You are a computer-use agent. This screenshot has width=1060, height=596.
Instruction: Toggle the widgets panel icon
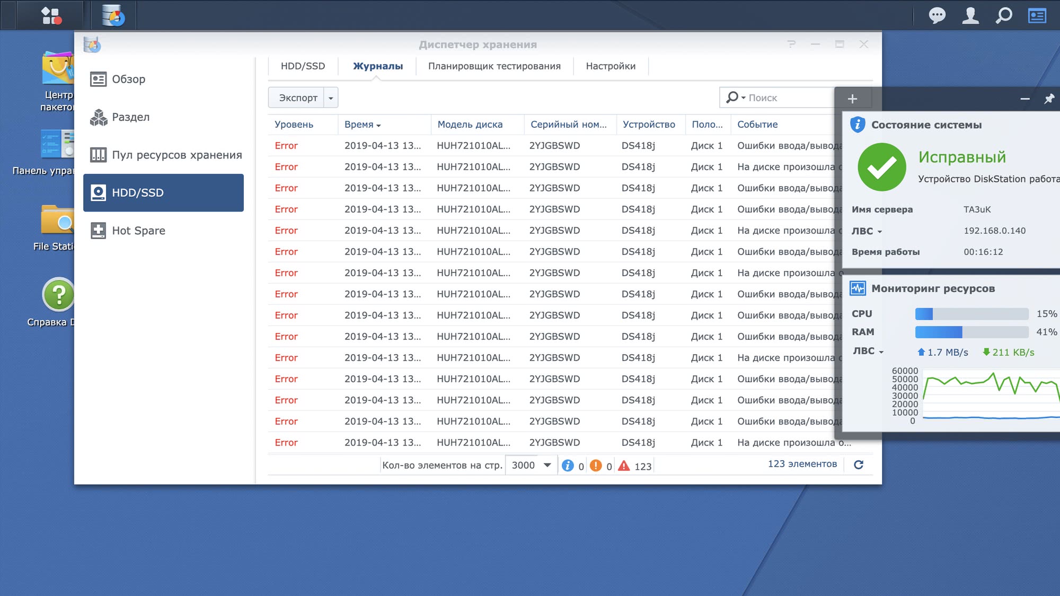tap(1037, 15)
